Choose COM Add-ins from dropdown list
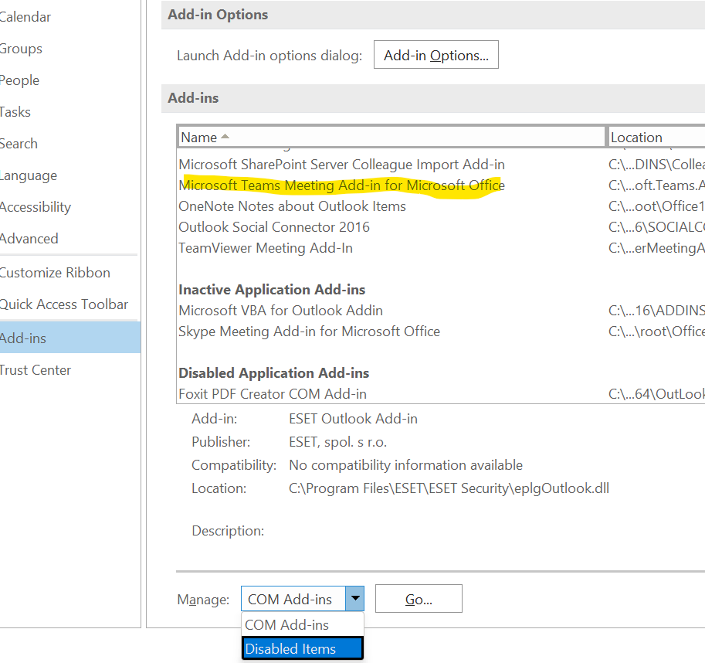Image resolution: width=705 pixels, height=663 pixels. click(x=302, y=625)
